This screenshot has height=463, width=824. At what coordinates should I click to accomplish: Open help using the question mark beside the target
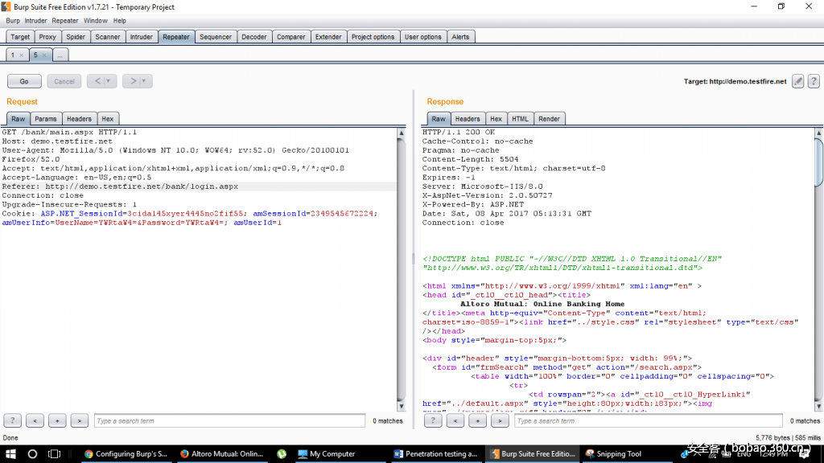pyautogui.click(x=814, y=80)
